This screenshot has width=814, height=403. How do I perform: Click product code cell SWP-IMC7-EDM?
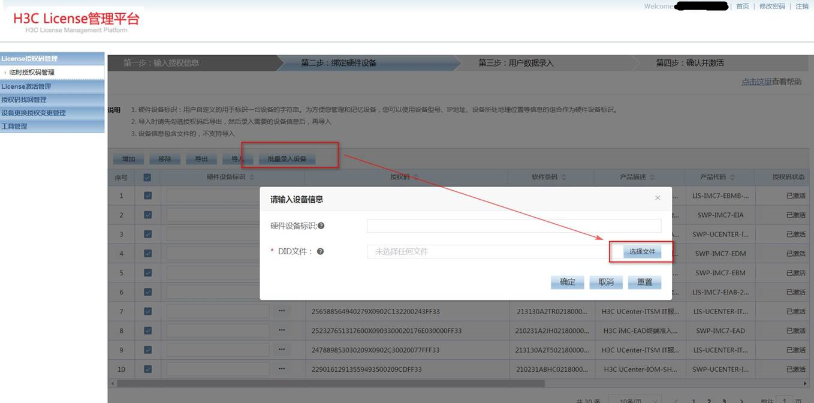tap(720, 254)
